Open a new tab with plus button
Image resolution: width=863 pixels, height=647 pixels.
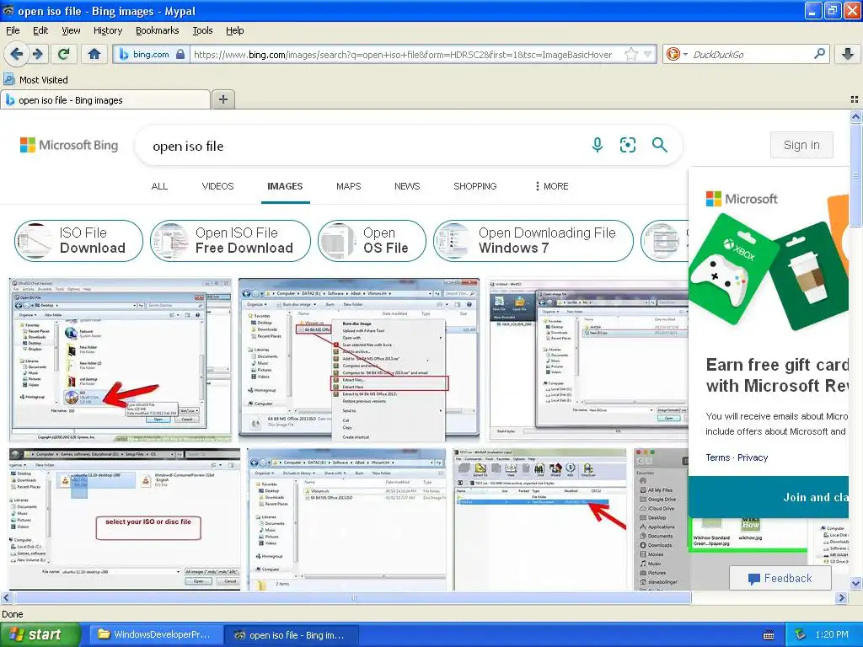(x=222, y=99)
